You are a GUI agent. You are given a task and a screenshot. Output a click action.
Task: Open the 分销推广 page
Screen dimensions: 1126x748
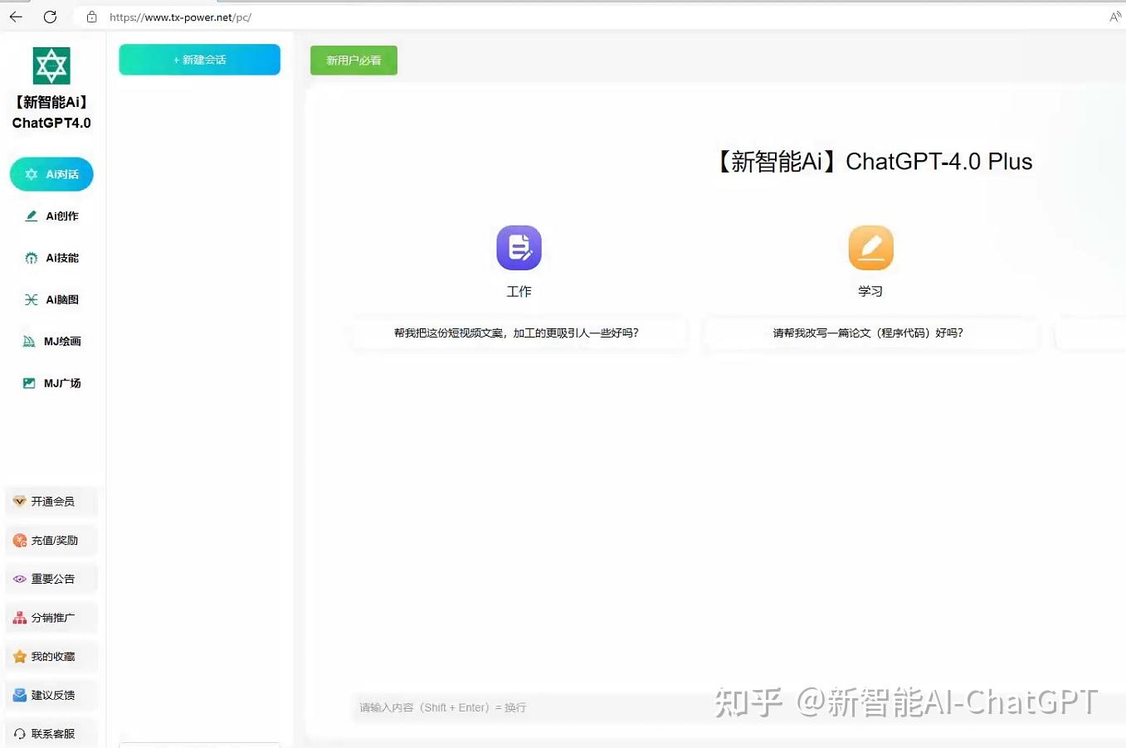pyautogui.click(x=51, y=618)
